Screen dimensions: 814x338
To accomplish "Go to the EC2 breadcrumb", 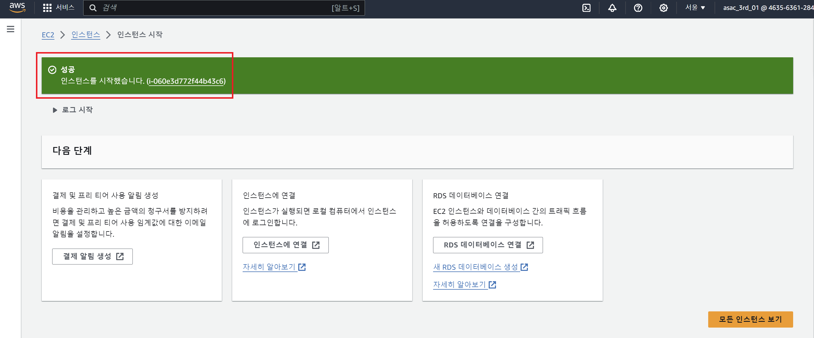I will (48, 35).
